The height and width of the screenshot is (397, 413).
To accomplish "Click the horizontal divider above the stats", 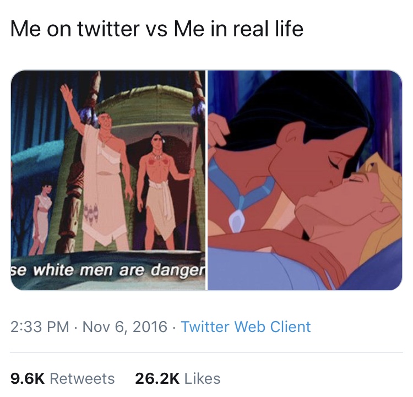I will 206,352.
